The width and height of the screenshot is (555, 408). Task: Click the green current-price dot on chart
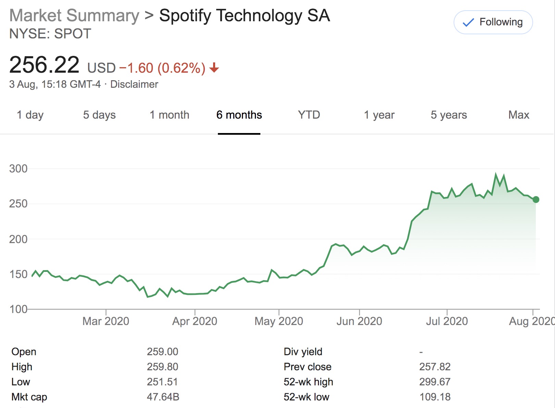[x=536, y=200]
